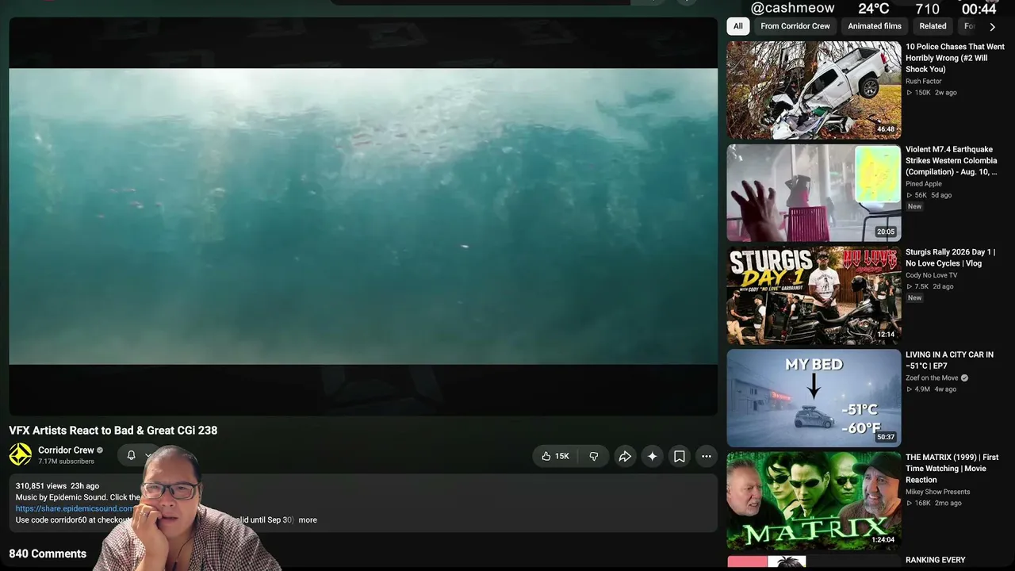Click the "7.5K 2d ago" view count
The image size is (1015, 571).
coord(930,286)
